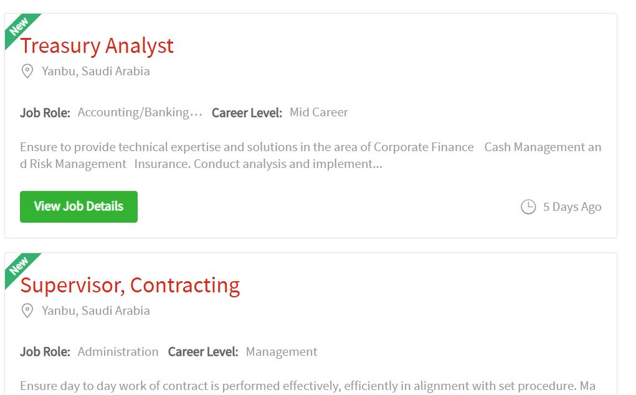Click the Accounting/Banking job role value

pos(140,112)
